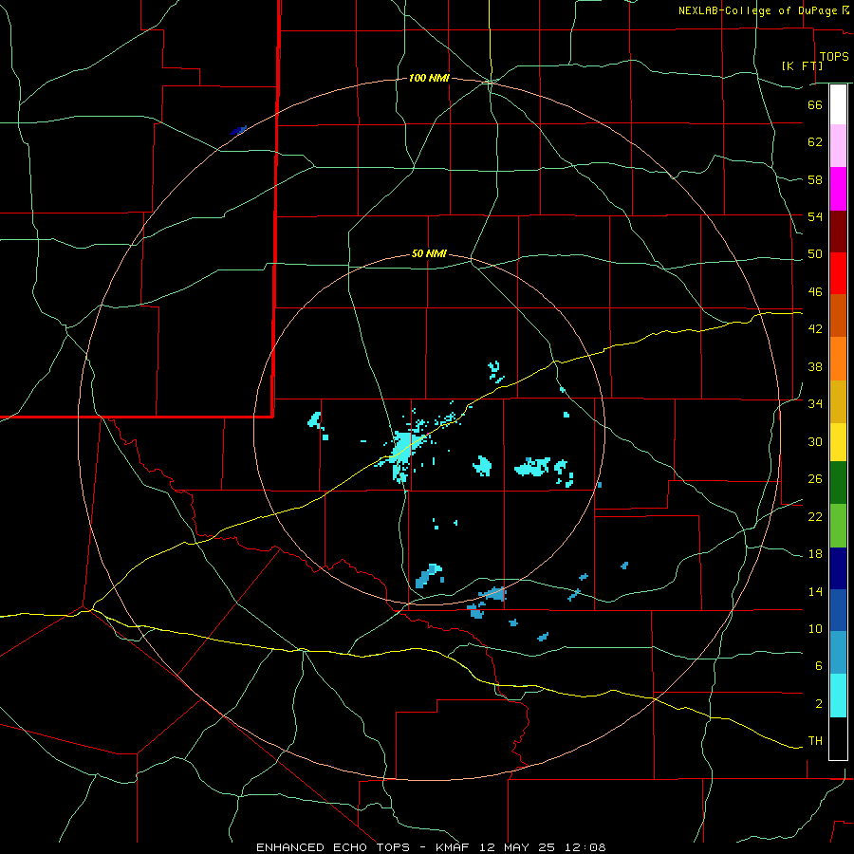Click the white swatch in the tops legend
The width and height of the screenshot is (854, 854).
(838, 104)
